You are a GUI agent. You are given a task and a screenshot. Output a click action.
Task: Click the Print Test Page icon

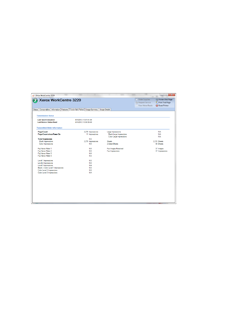(157, 103)
